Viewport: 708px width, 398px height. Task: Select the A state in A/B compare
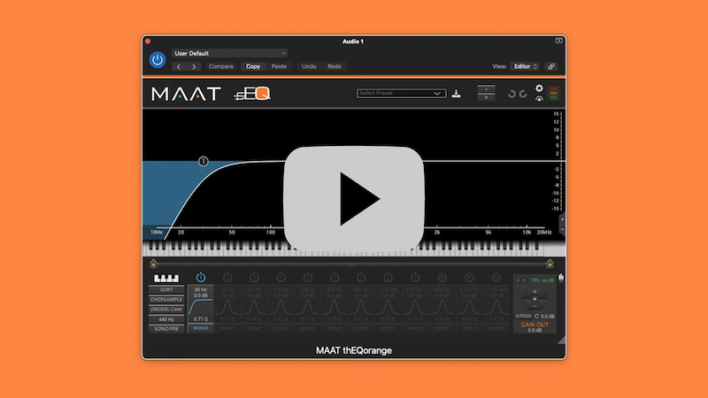tap(486, 89)
